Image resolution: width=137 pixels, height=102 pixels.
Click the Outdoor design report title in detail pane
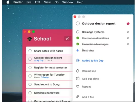coord(99,24)
